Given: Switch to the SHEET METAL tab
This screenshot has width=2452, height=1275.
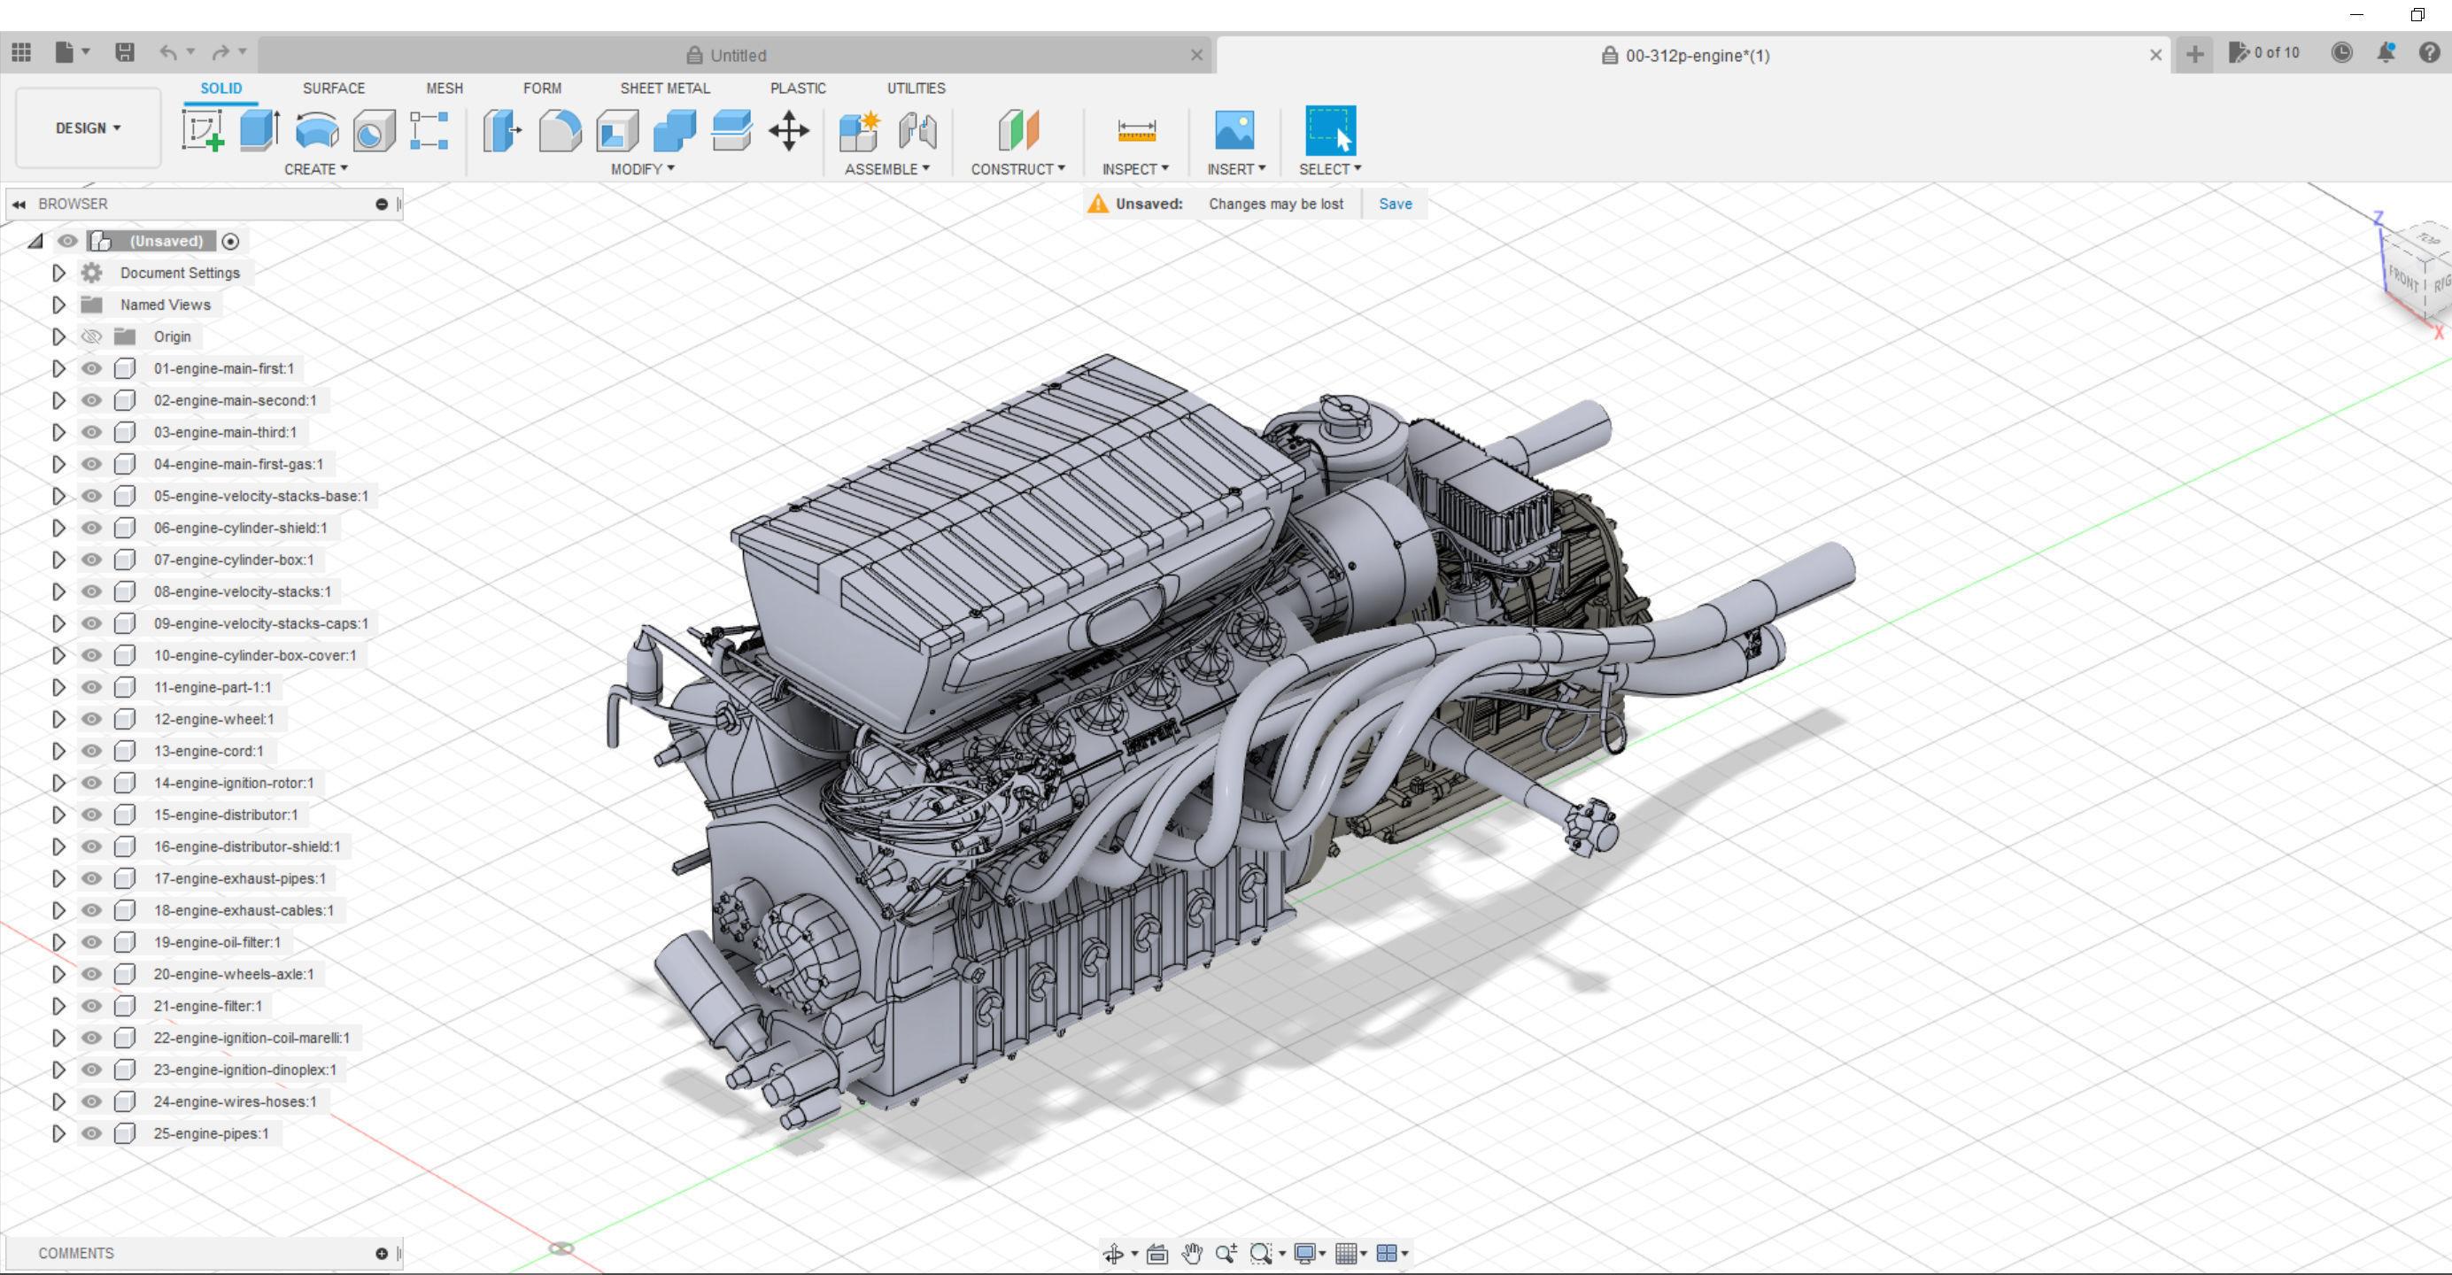Looking at the screenshot, I should point(664,88).
